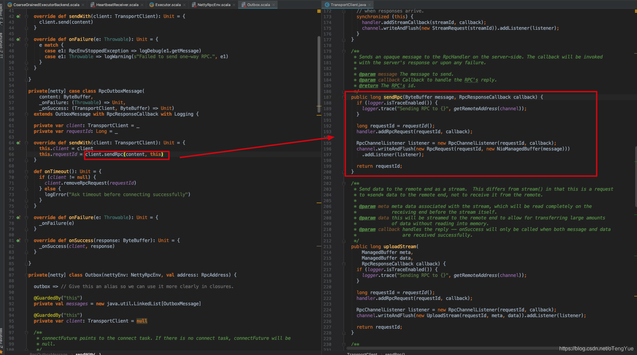Click the first @param tag on line 183
The image size is (637, 355).
[367, 74]
